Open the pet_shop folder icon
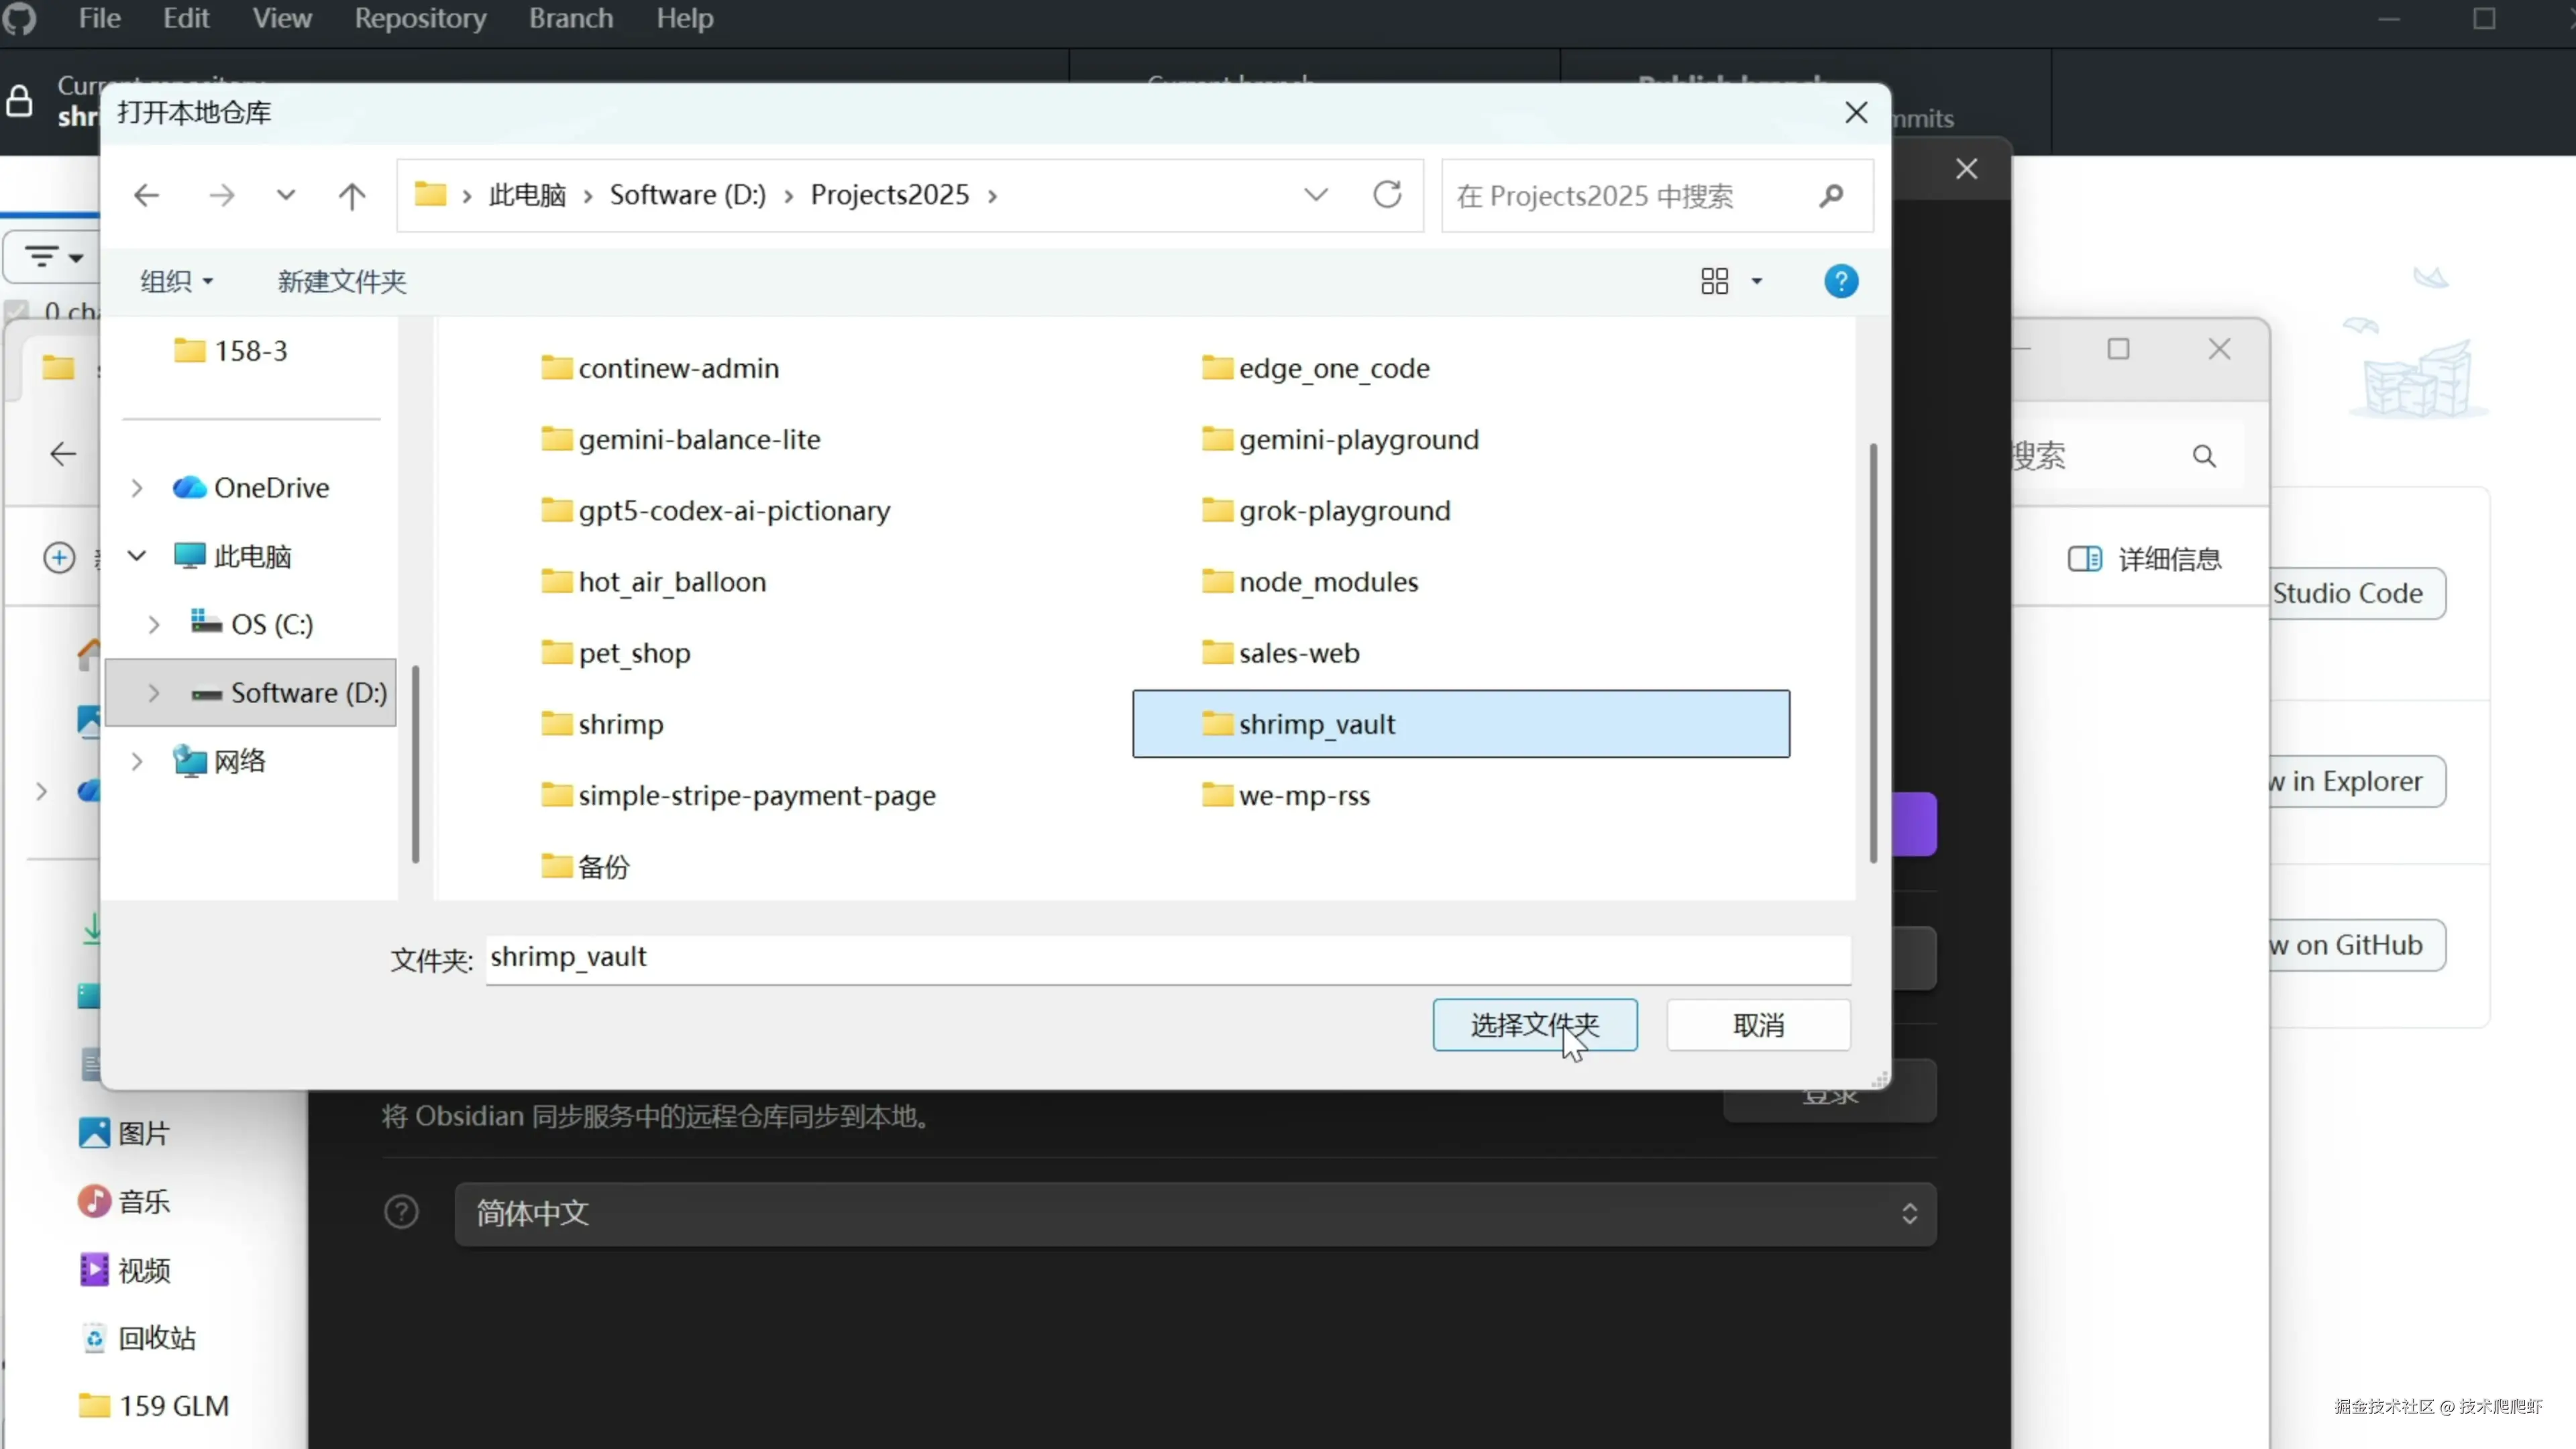2576x1449 pixels. (556, 653)
